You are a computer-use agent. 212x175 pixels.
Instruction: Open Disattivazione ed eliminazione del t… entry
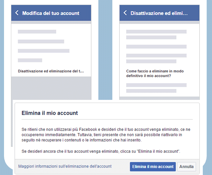pos(51,71)
